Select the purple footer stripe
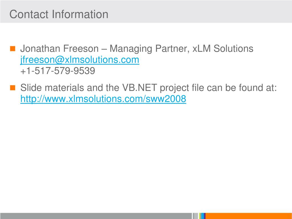This screenshot has height=219, width=292. 205,216
